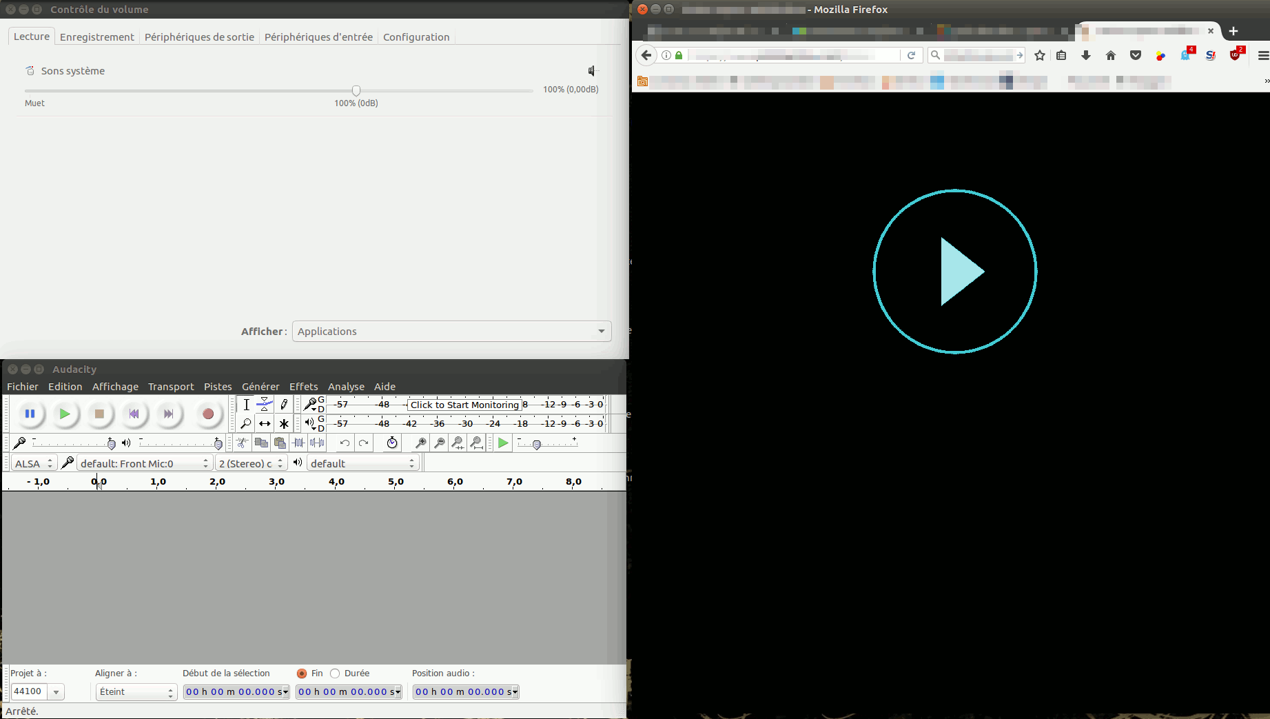Switch to the Périphériques de sortie tab
The width and height of the screenshot is (1270, 719).
pos(199,37)
